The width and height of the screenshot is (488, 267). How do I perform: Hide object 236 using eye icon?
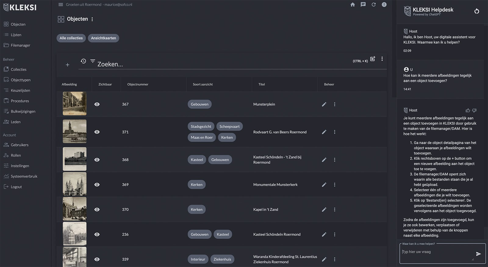pyautogui.click(x=97, y=234)
